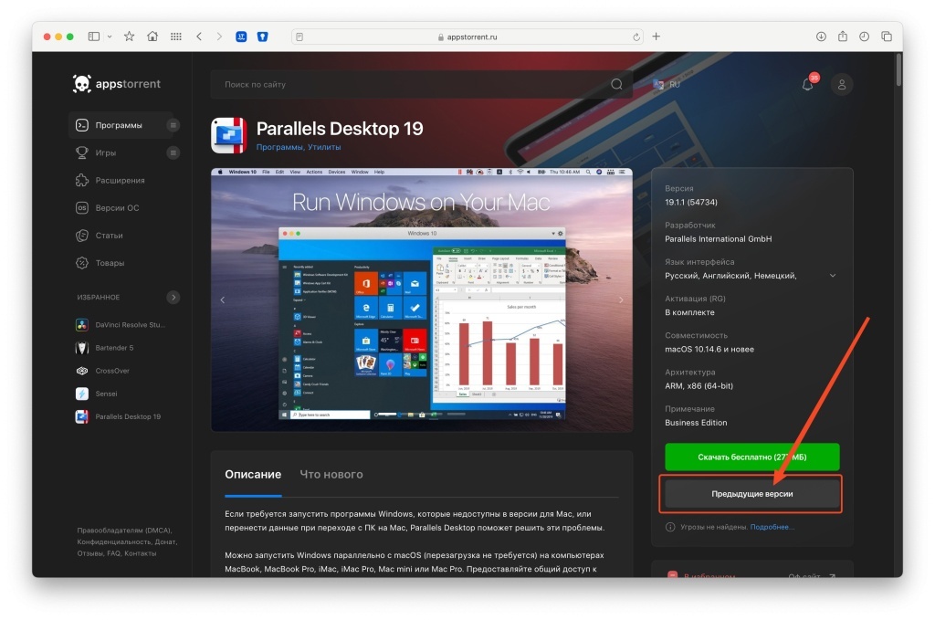Click green Скачать бесплатно button
Image resolution: width=935 pixels, height=620 pixels.
(x=752, y=457)
